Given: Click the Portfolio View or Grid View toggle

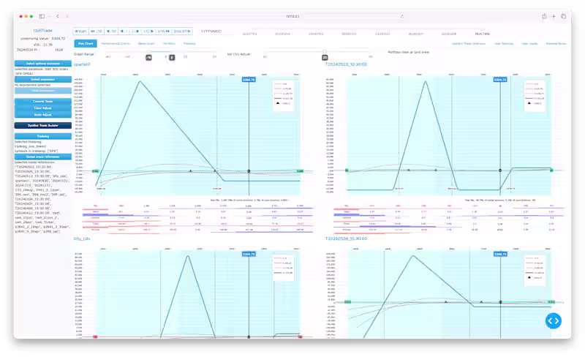Looking at the screenshot, I should pos(408,52).
